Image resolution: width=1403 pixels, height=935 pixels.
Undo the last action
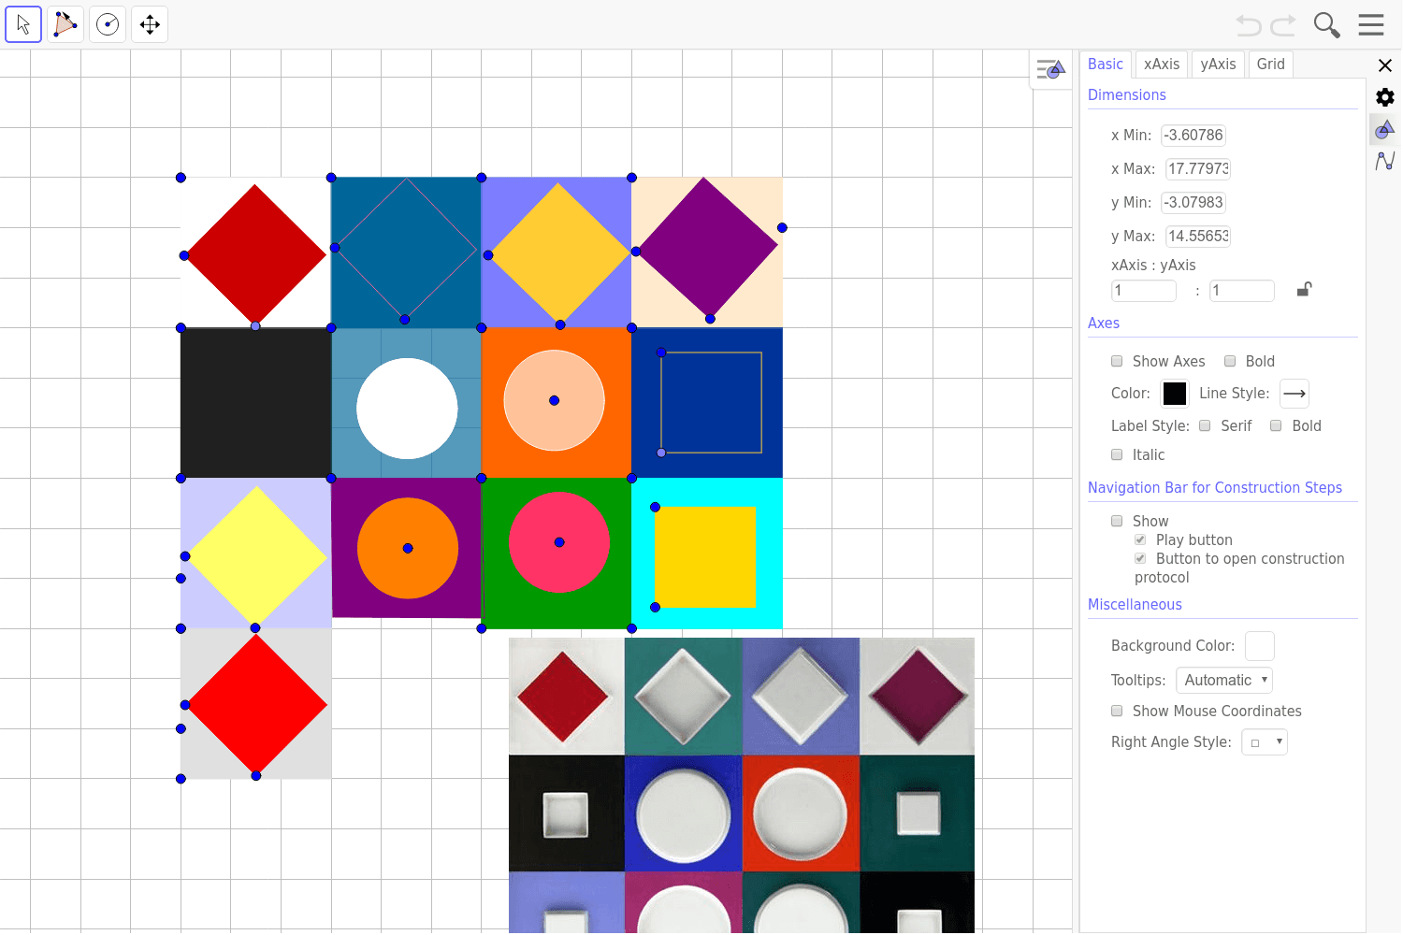pyautogui.click(x=1249, y=25)
